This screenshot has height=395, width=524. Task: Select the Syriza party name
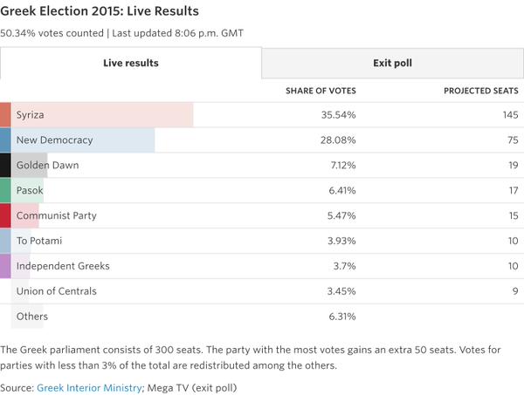pyautogui.click(x=31, y=115)
